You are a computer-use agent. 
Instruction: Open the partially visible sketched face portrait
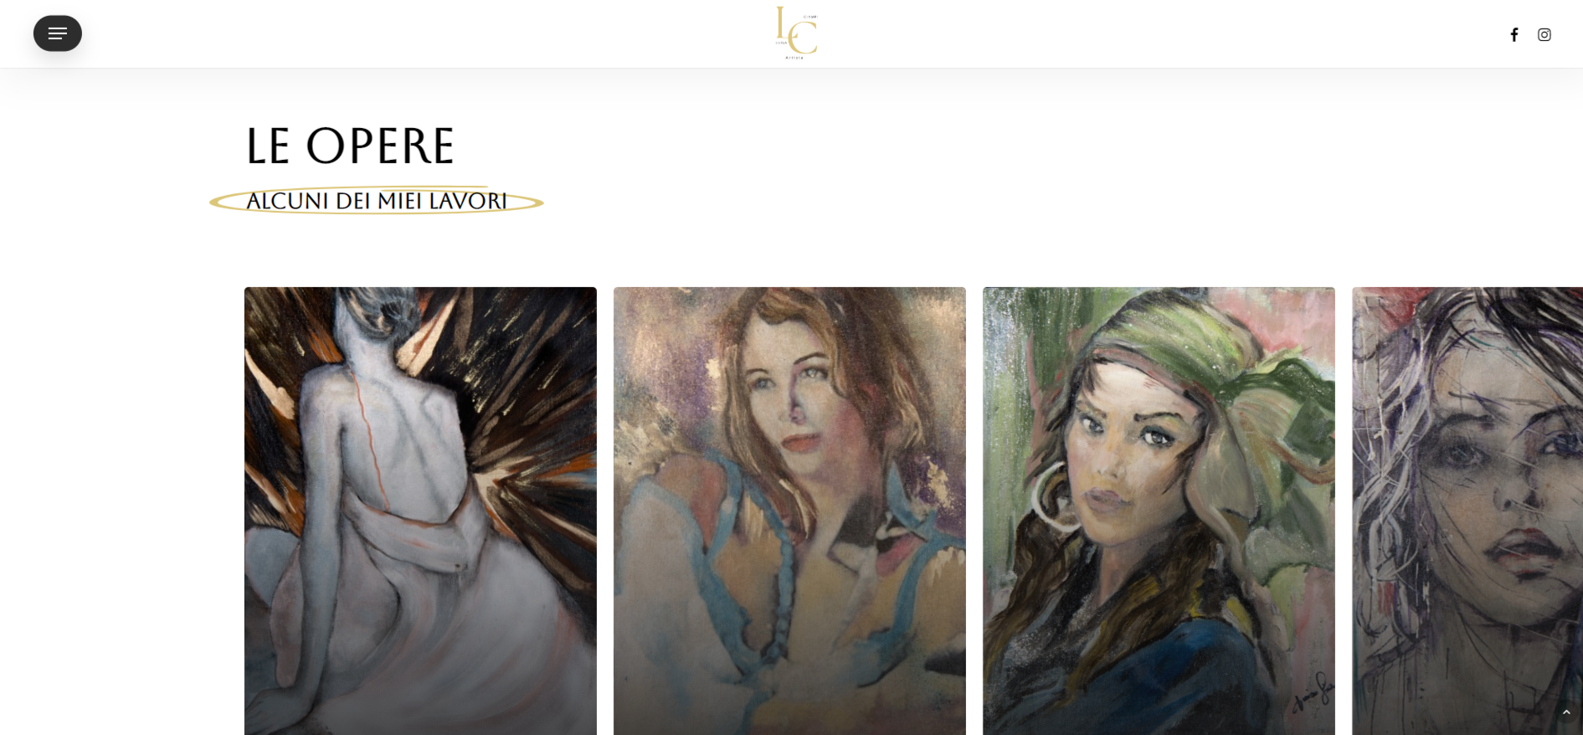1467,511
